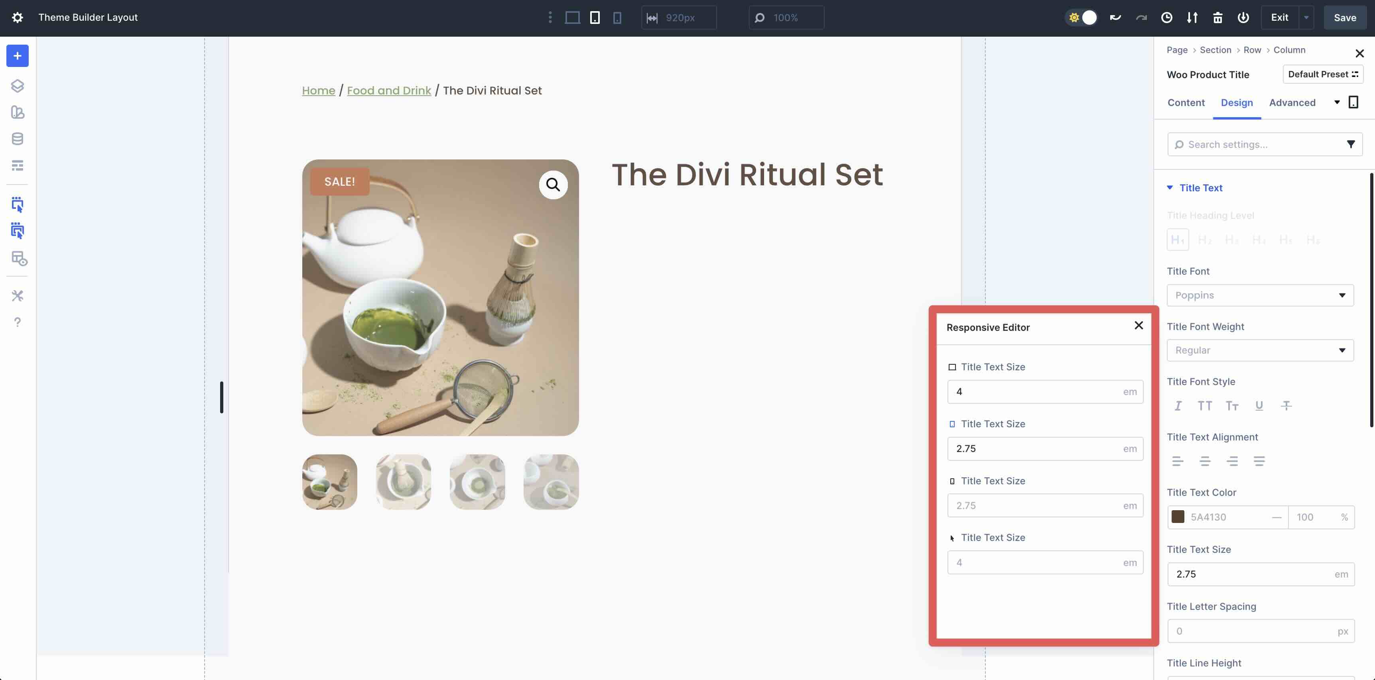1375x680 pixels.
Task: Undo the last change
Action: click(1115, 18)
